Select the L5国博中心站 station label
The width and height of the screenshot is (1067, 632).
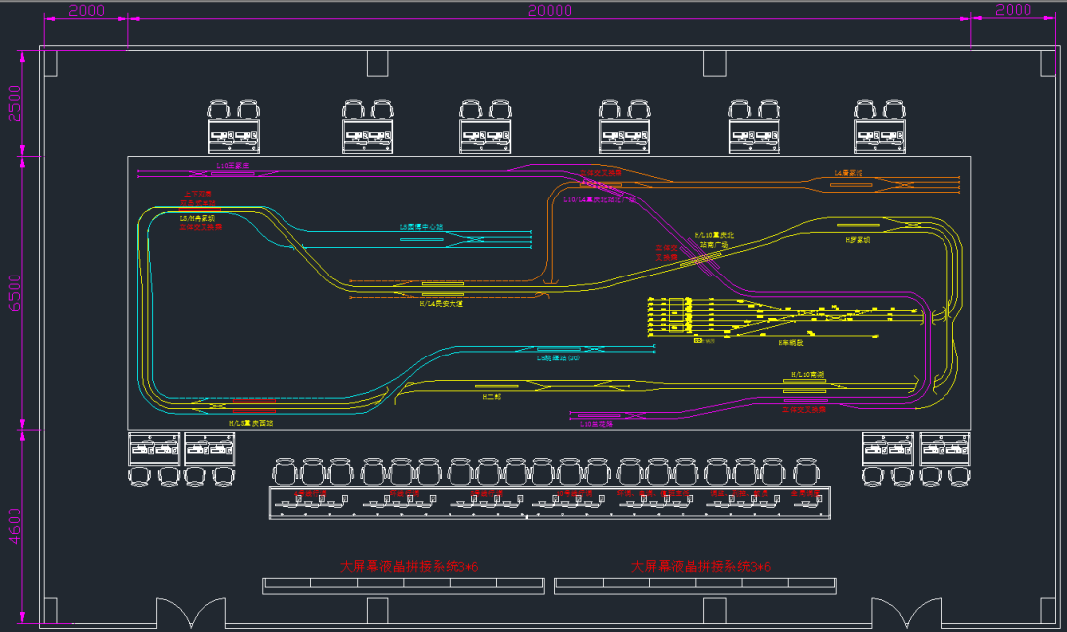click(422, 227)
